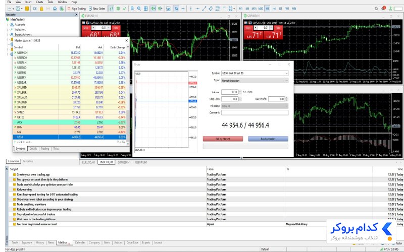Open notifications icon with red badge
The image size is (404, 252).
pyautogui.click(x=383, y=8)
